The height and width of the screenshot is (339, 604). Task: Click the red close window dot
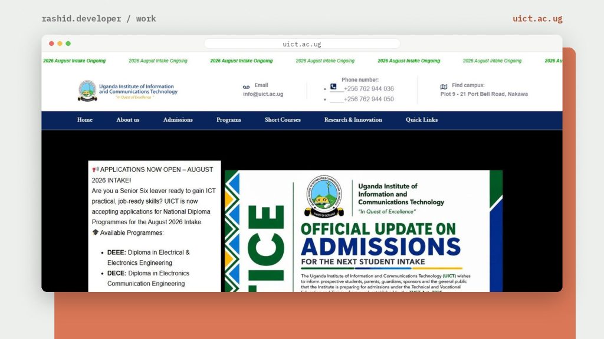coord(52,44)
